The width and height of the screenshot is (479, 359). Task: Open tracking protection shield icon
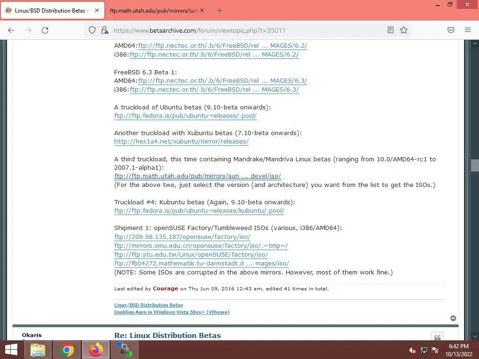coord(92,30)
